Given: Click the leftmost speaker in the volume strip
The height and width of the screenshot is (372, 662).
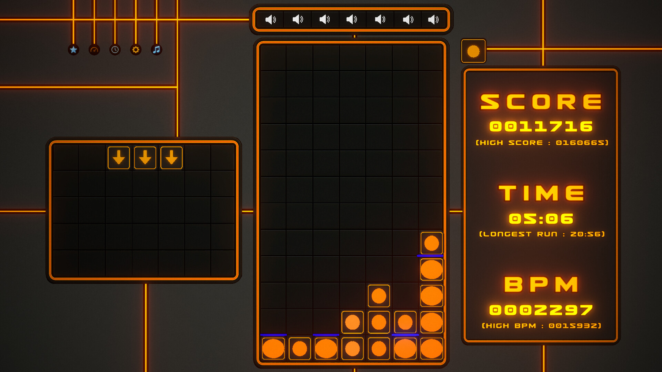Looking at the screenshot, I should click(271, 19).
